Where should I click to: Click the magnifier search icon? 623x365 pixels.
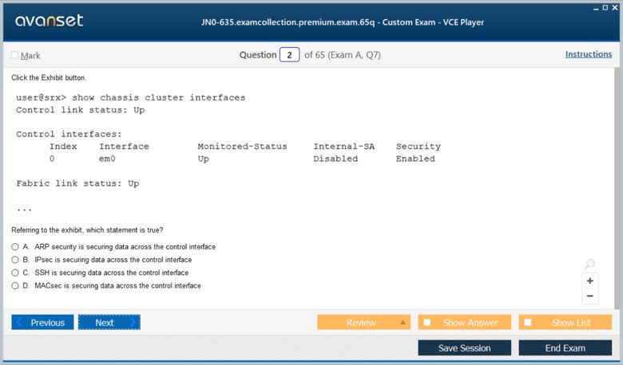point(589,265)
